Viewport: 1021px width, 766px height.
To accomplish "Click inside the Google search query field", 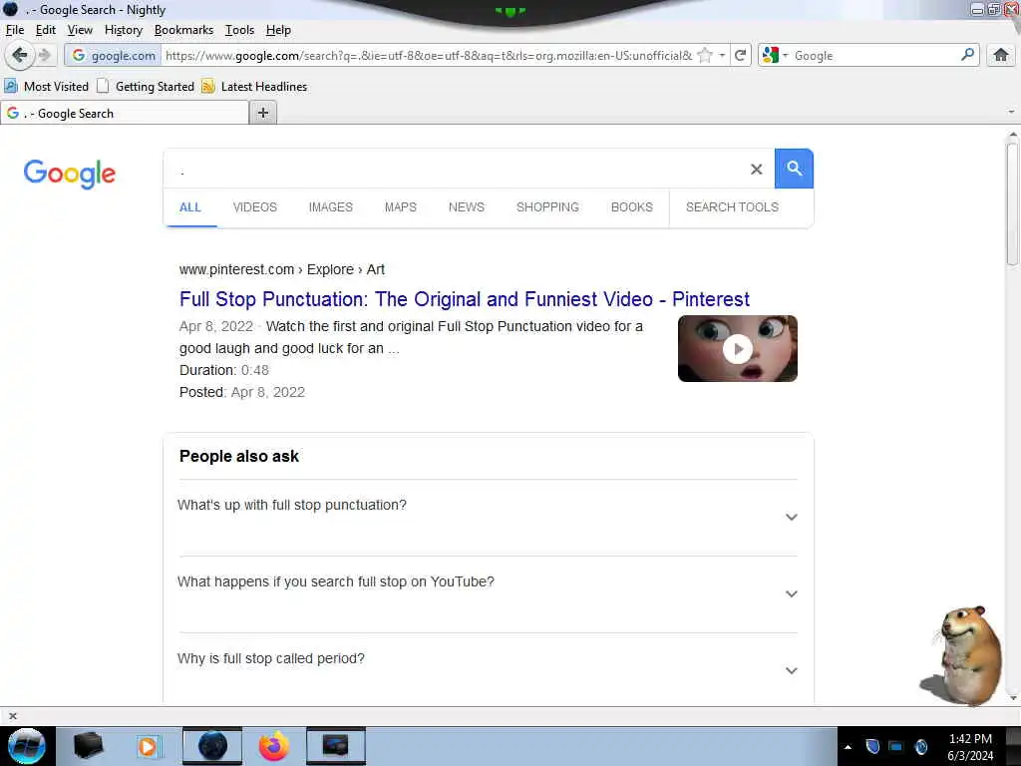I will (x=456, y=170).
